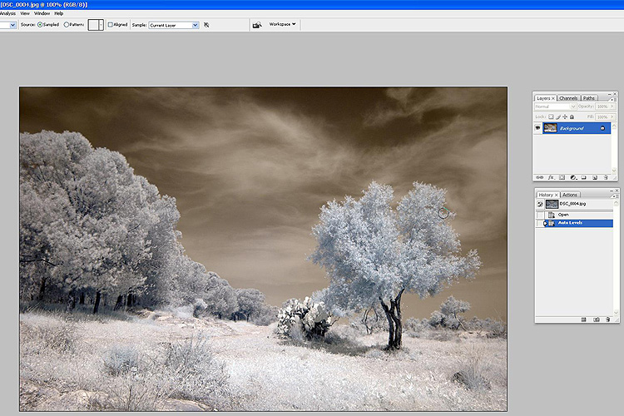Click the DSC_0004.jpg snapshot thumbnail
The height and width of the screenshot is (416, 624).
[552, 204]
